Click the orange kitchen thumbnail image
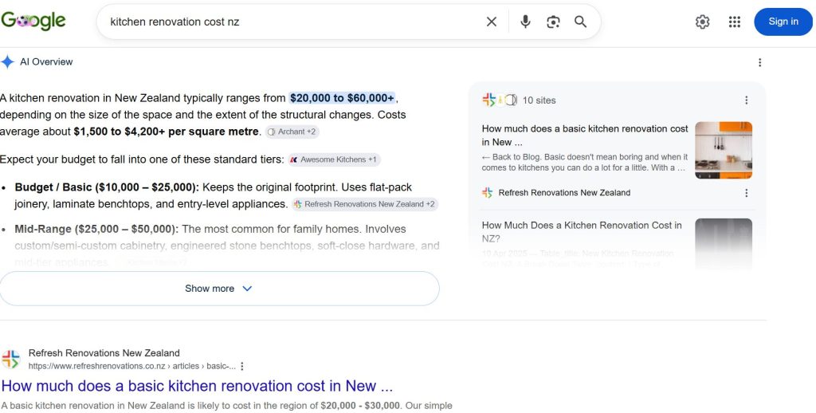816x413 pixels. tap(724, 150)
